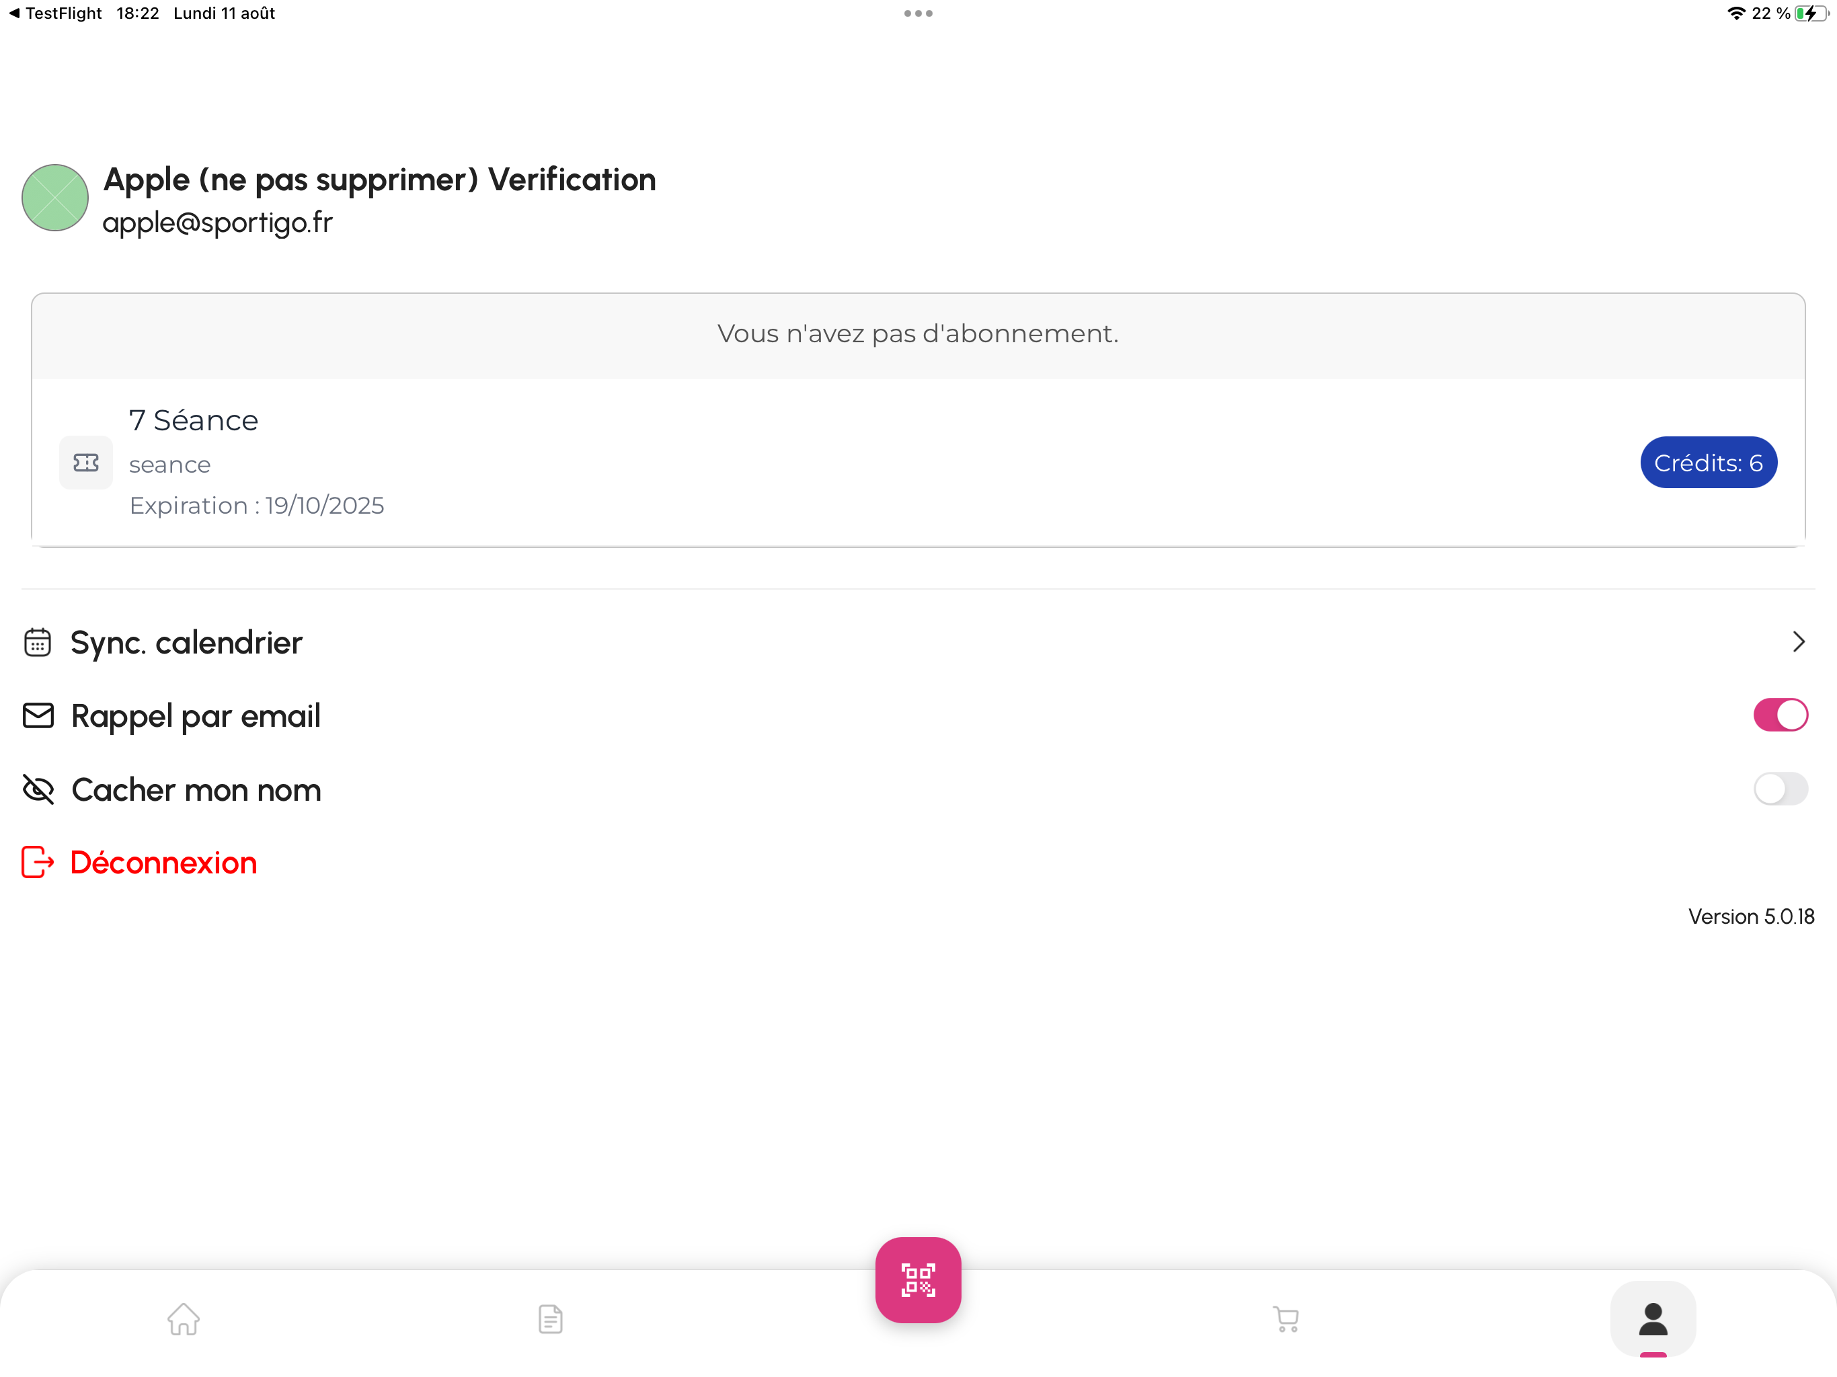
Task: Click the crossed-eye icon for Cacher mon nom
Action: (38, 789)
